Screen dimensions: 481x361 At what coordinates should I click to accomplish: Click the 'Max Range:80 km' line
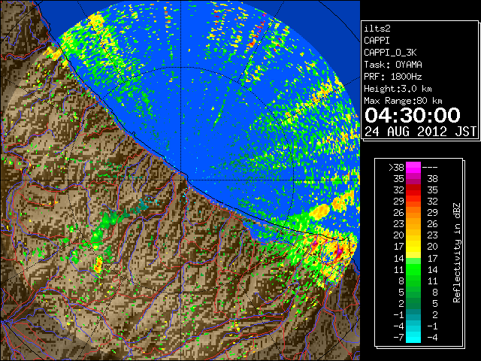403,101
